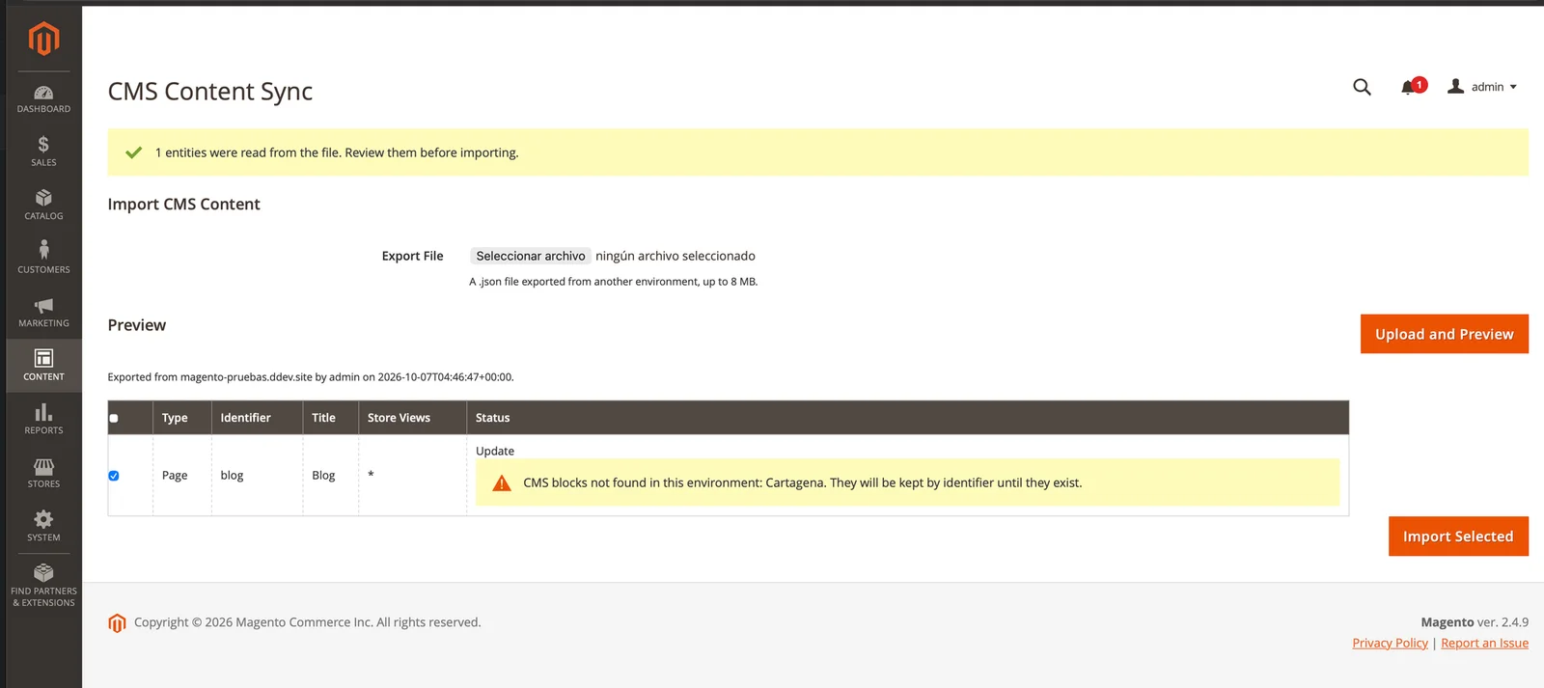
Task: Click the 'Update' status text
Action: pos(495,451)
